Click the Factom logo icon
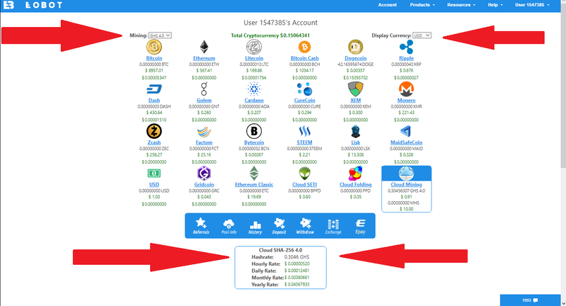The image size is (566, 306). click(204, 132)
